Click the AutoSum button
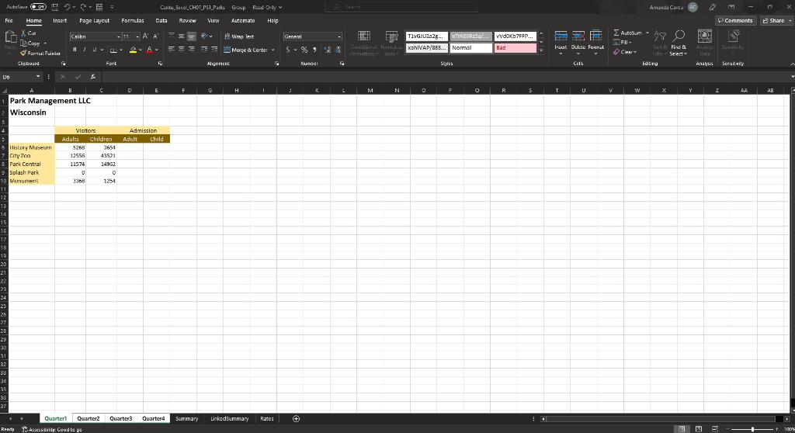The width and height of the screenshot is (795, 433). 627,33
